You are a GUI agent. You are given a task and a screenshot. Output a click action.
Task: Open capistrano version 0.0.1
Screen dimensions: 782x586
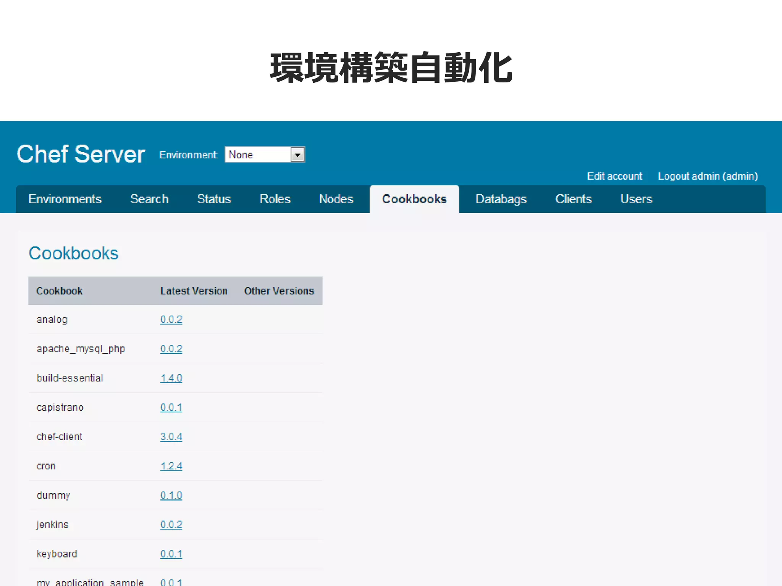171,408
